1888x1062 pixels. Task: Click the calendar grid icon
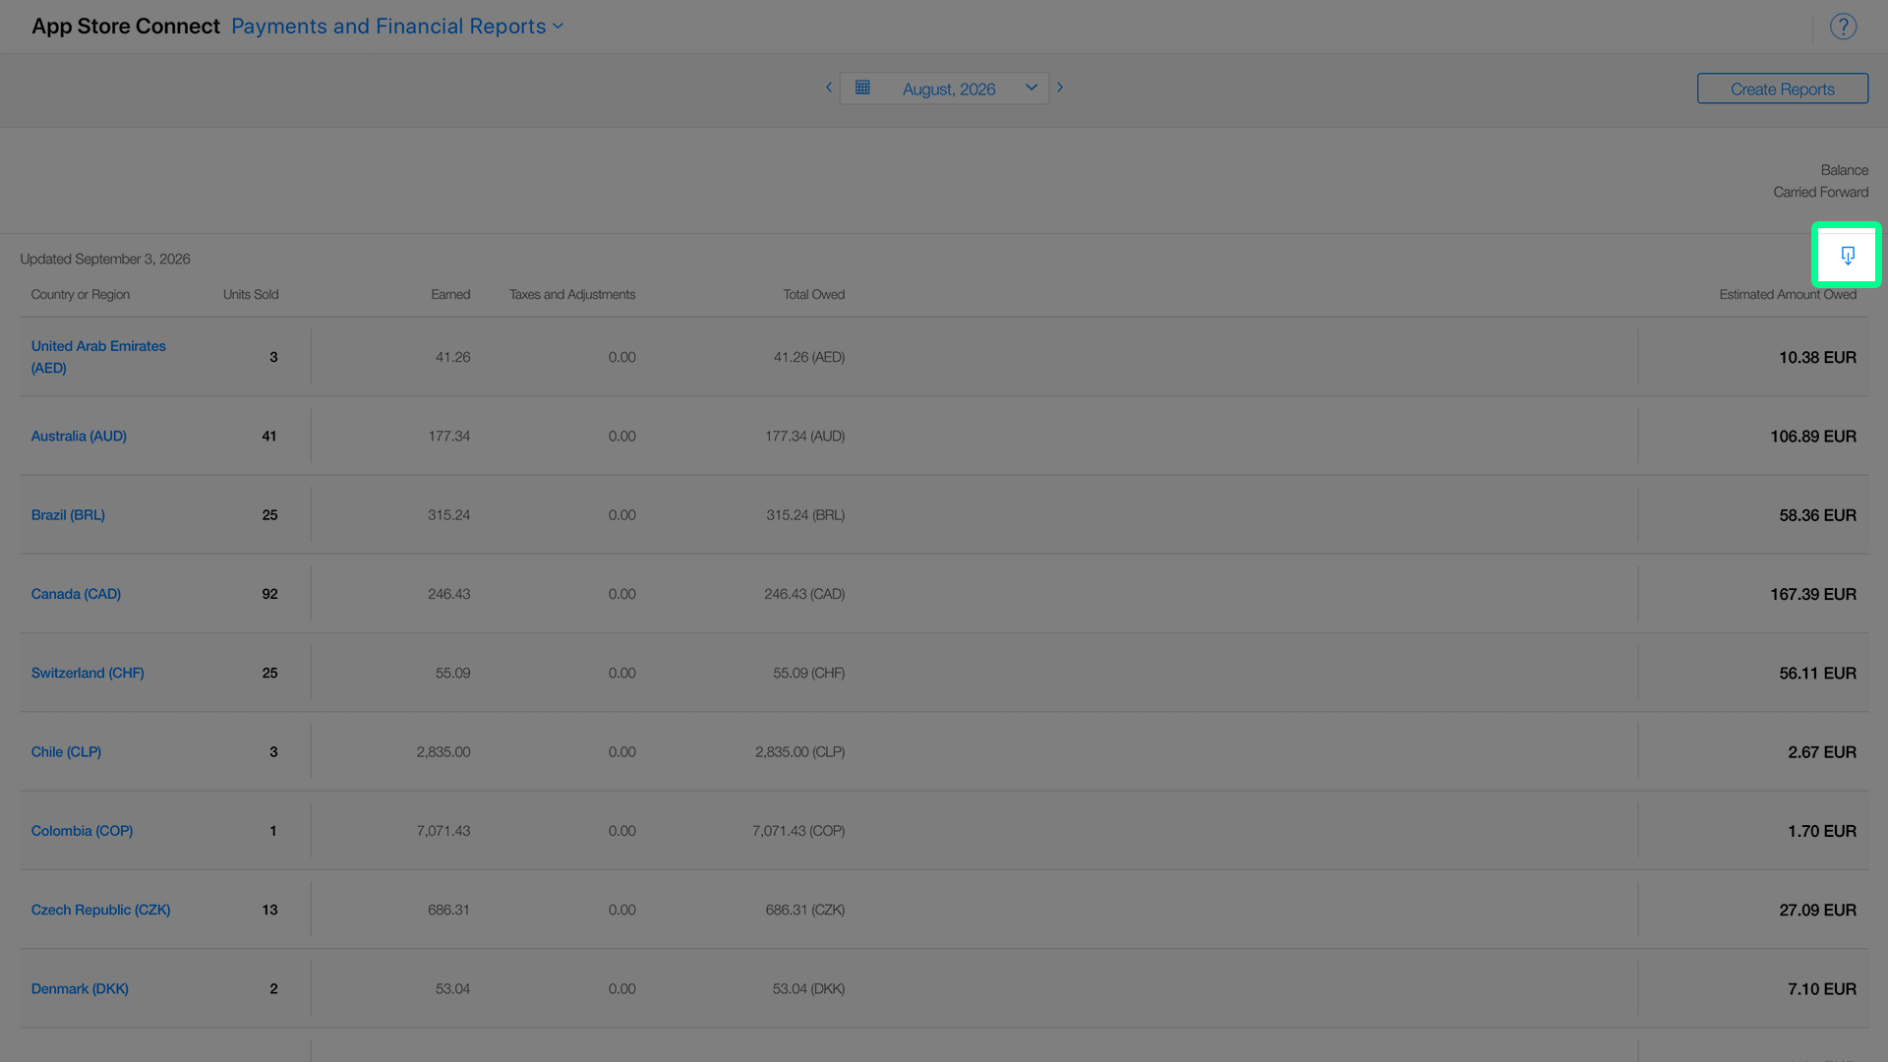coord(862,88)
